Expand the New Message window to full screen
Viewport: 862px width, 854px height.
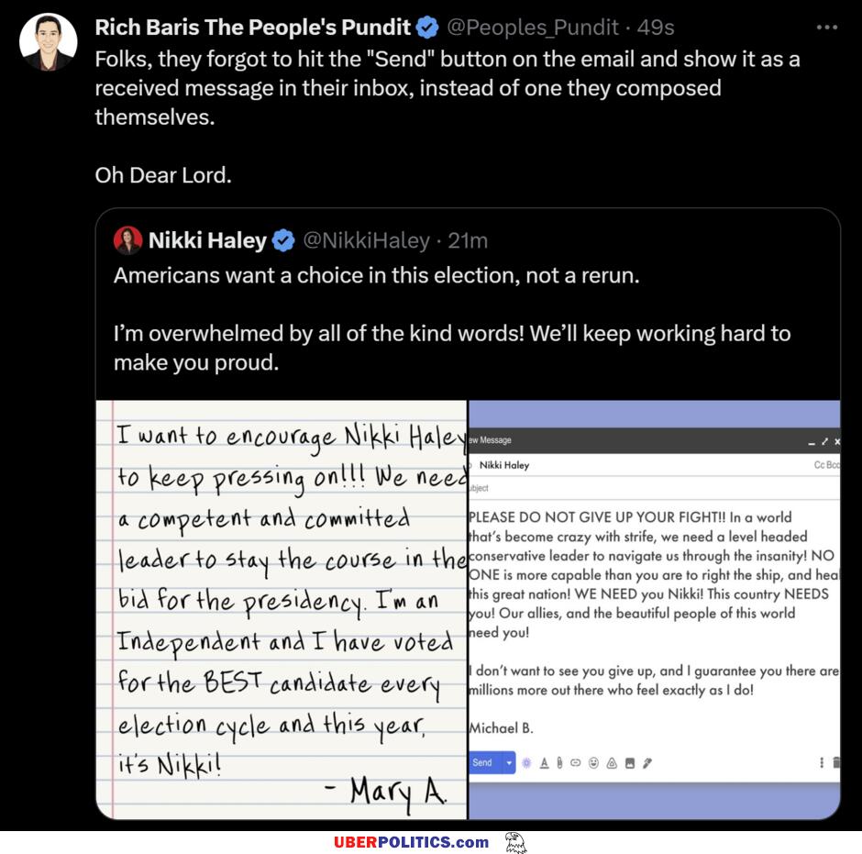824,441
